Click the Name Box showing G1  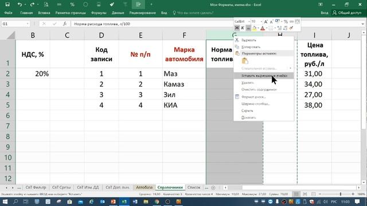[x=13, y=24]
